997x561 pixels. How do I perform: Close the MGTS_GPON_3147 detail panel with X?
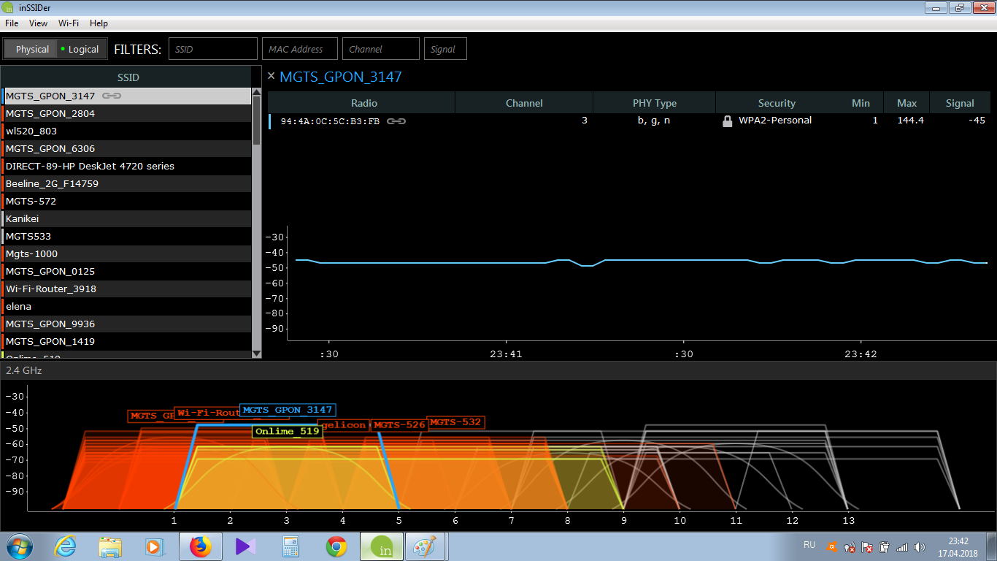point(272,76)
